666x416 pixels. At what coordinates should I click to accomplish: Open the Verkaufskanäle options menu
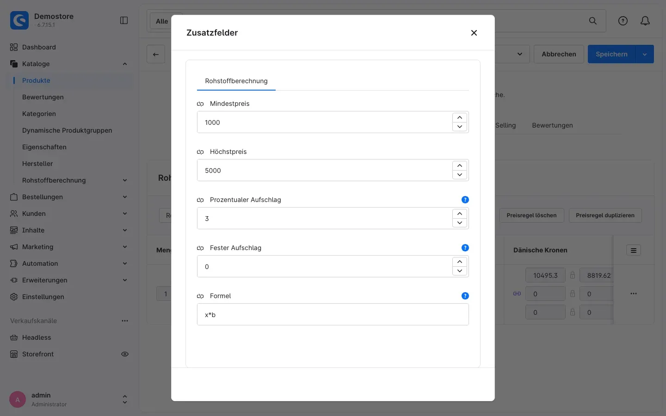pos(125,321)
